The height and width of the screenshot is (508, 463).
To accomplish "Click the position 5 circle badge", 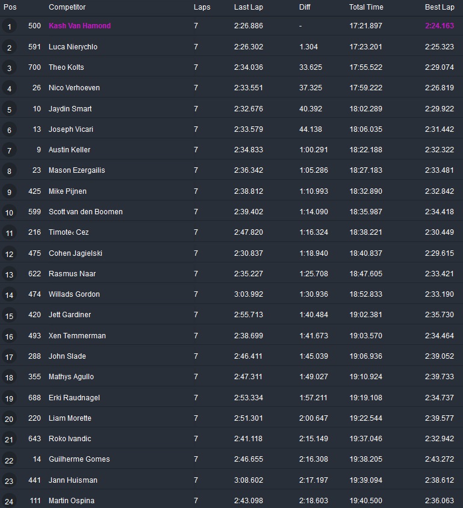I will click(10, 110).
